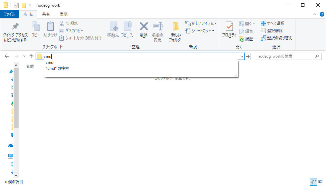
Task: Click the Open (開く) ribbon button
Action: (247, 24)
